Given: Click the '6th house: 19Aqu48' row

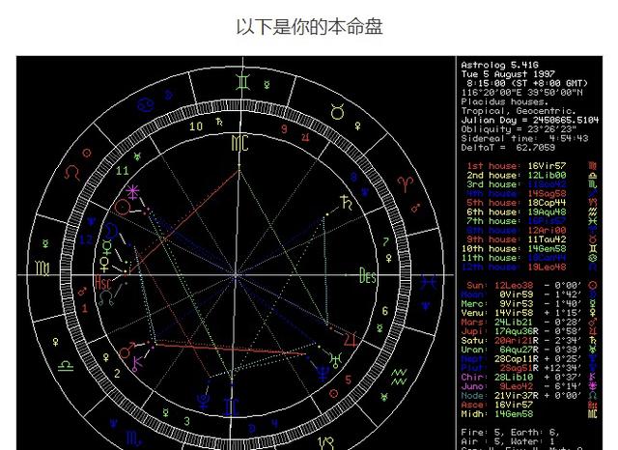Looking at the screenshot, I should pyautogui.click(x=531, y=212).
